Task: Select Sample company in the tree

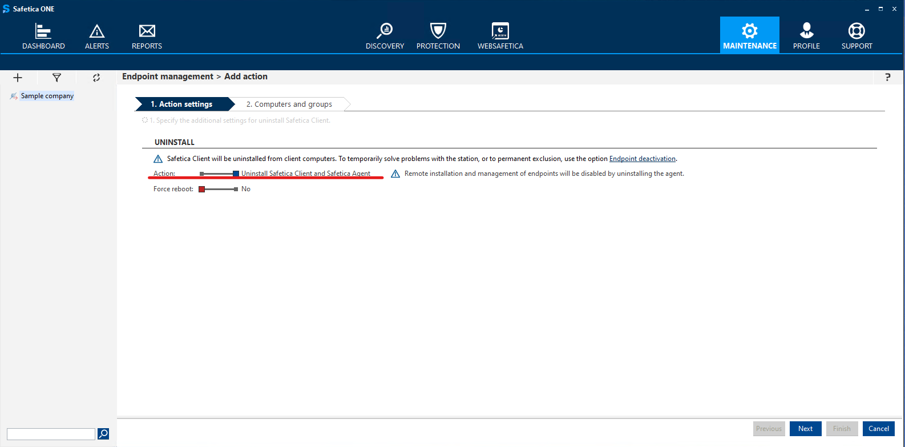Action: click(47, 96)
